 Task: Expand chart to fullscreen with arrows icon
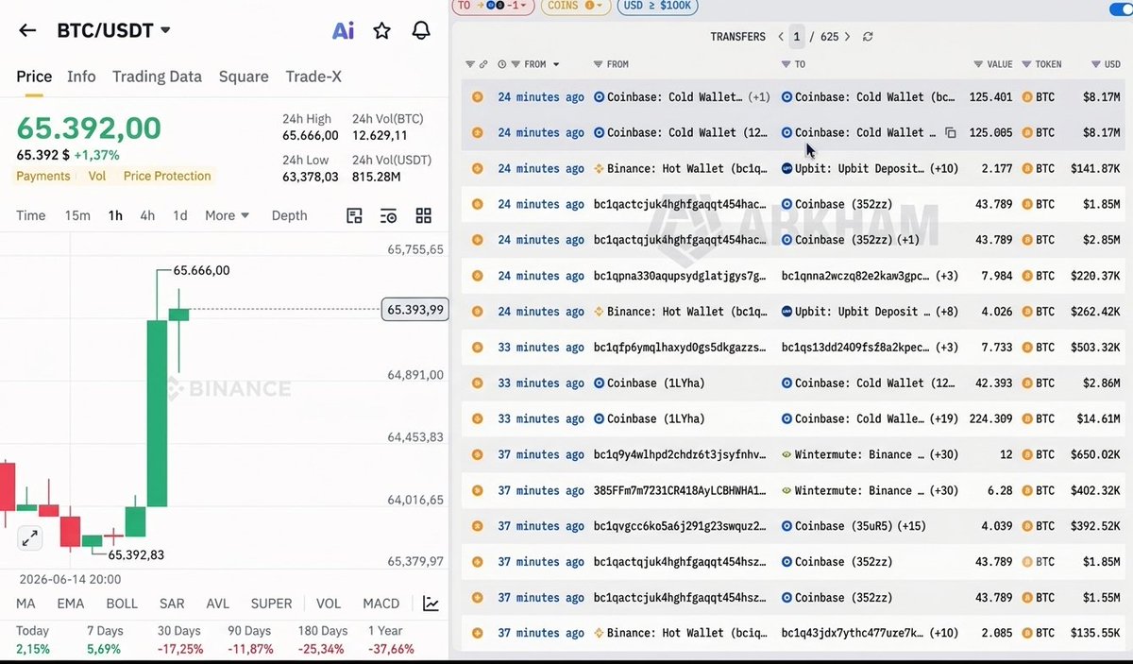coord(30,538)
